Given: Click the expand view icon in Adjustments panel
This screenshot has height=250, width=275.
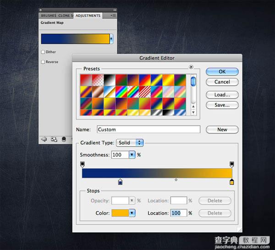Looking at the screenshot, I should [54, 139].
